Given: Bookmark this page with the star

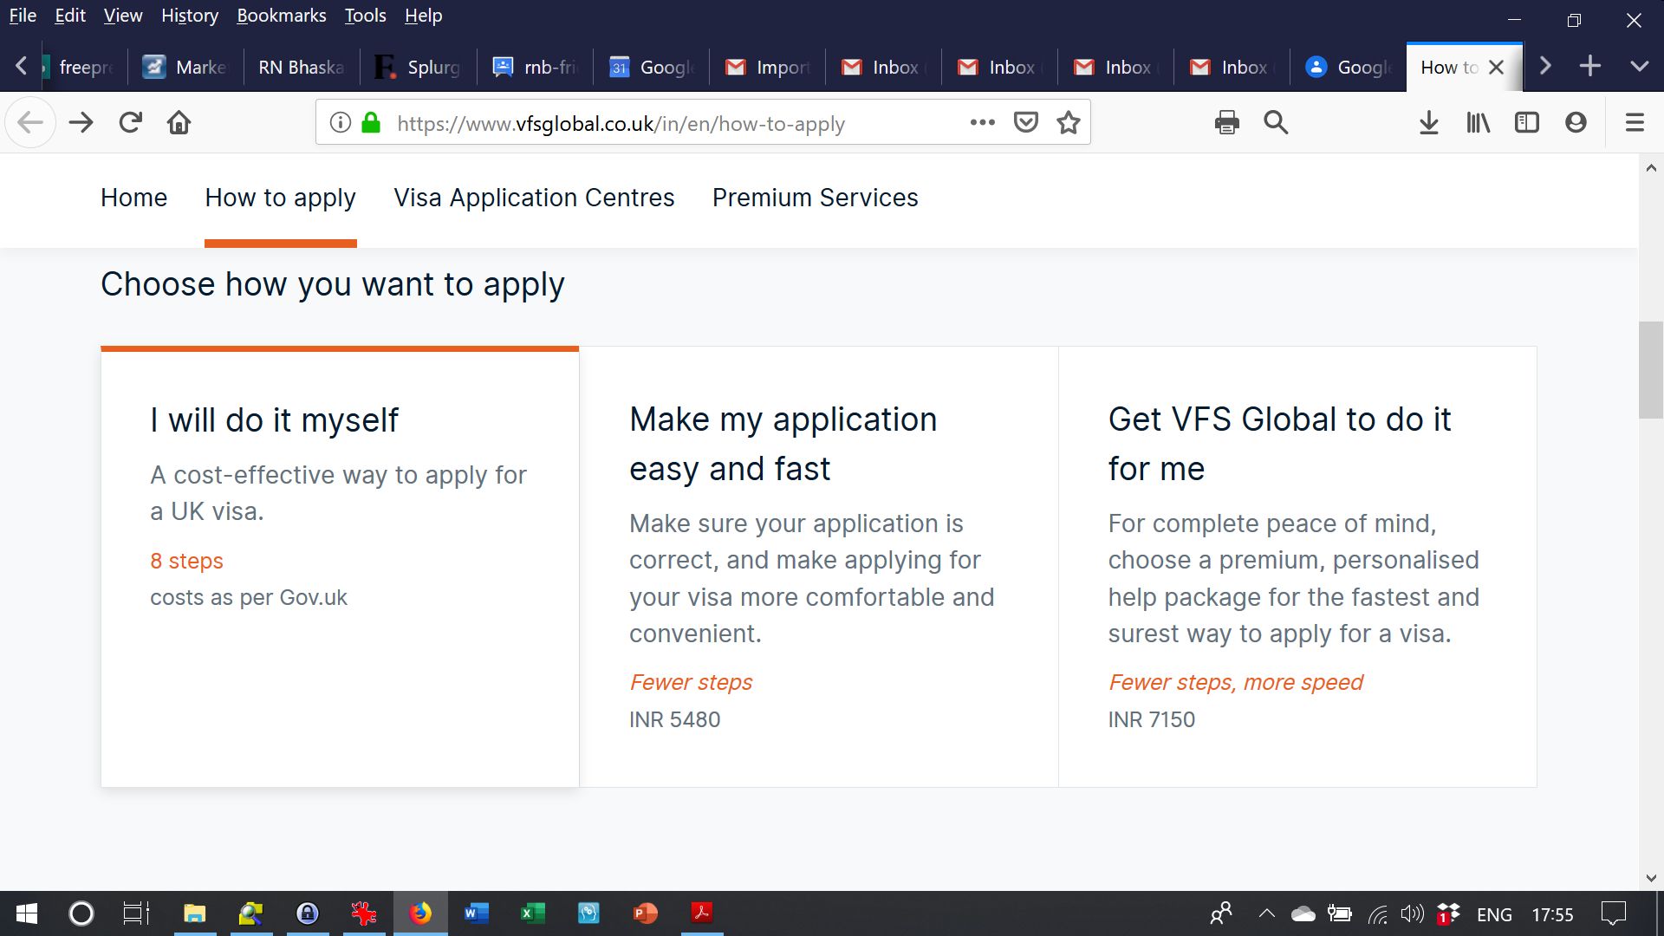Looking at the screenshot, I should click(x=1069, y=123).
